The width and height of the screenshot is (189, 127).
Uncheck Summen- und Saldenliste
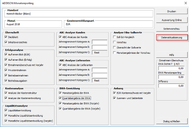click(114, 98)
